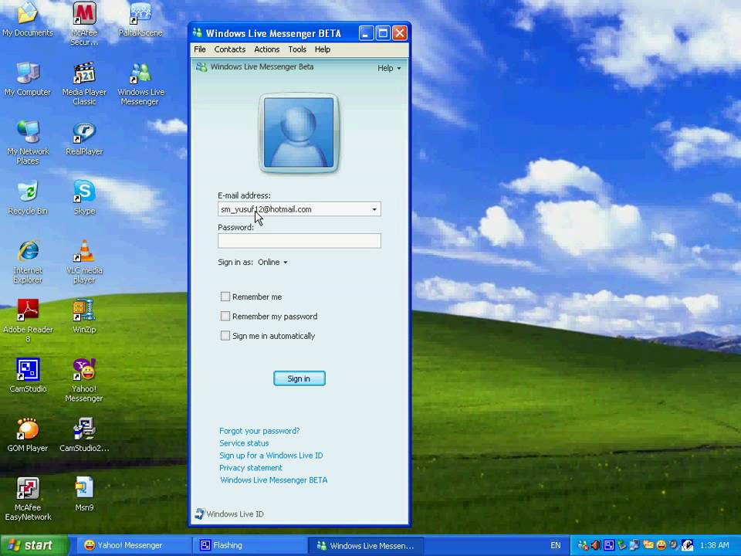Screen dimensions: 741x556
Task: Select the Adobe Reader 8 shortcut
Action: 28,320
